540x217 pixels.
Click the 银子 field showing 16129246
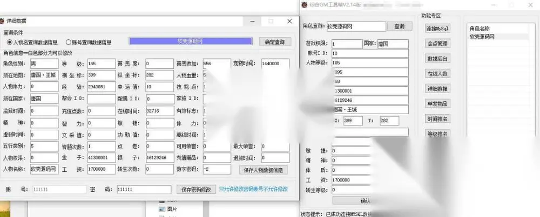coord(159,158)
